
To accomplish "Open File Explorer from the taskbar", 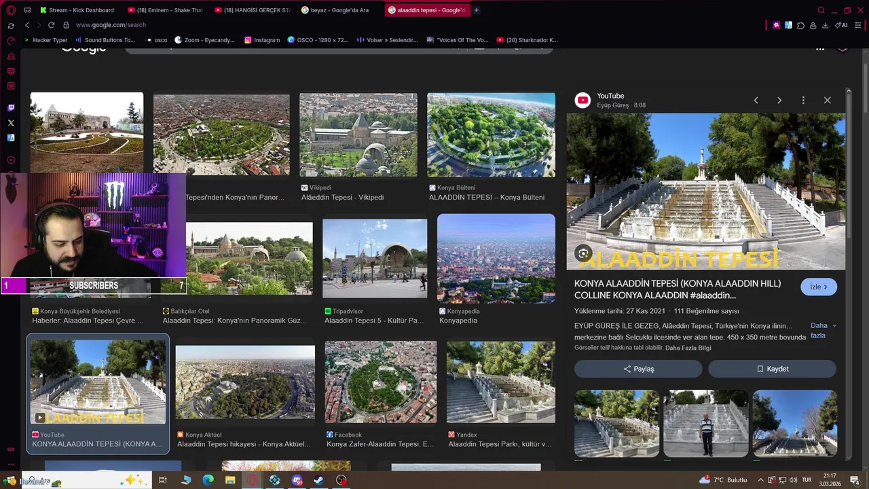I will coord(230,480).
